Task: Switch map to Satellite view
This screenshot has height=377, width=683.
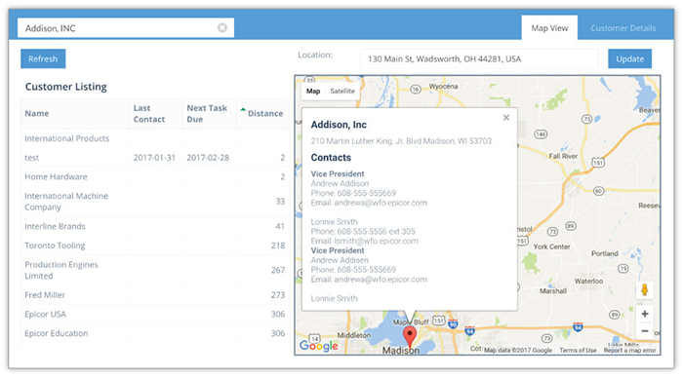Action: tap(342, 91)
